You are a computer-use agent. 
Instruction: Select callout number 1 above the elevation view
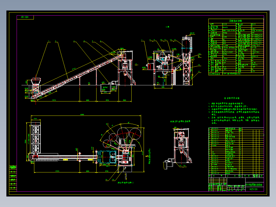point(49,41)
